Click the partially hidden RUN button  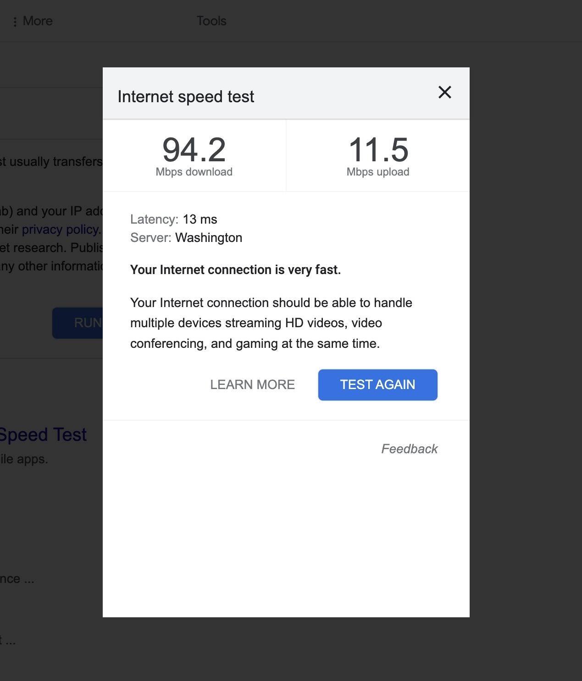[78, 323]
